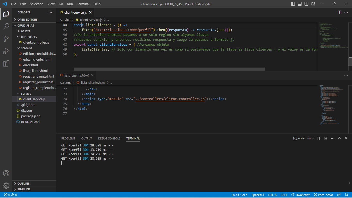Open the Selection menu
Viewport: 352px width, 198px height.
tap(37, 4)
